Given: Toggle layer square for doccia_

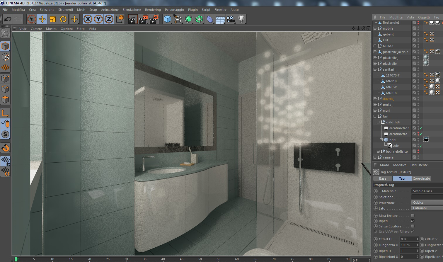Looking at the screenshot, I should (414, 99).
